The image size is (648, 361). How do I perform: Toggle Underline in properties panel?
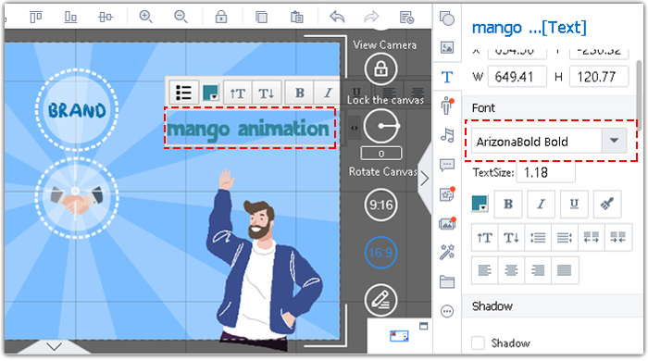[x=574, y=204]
